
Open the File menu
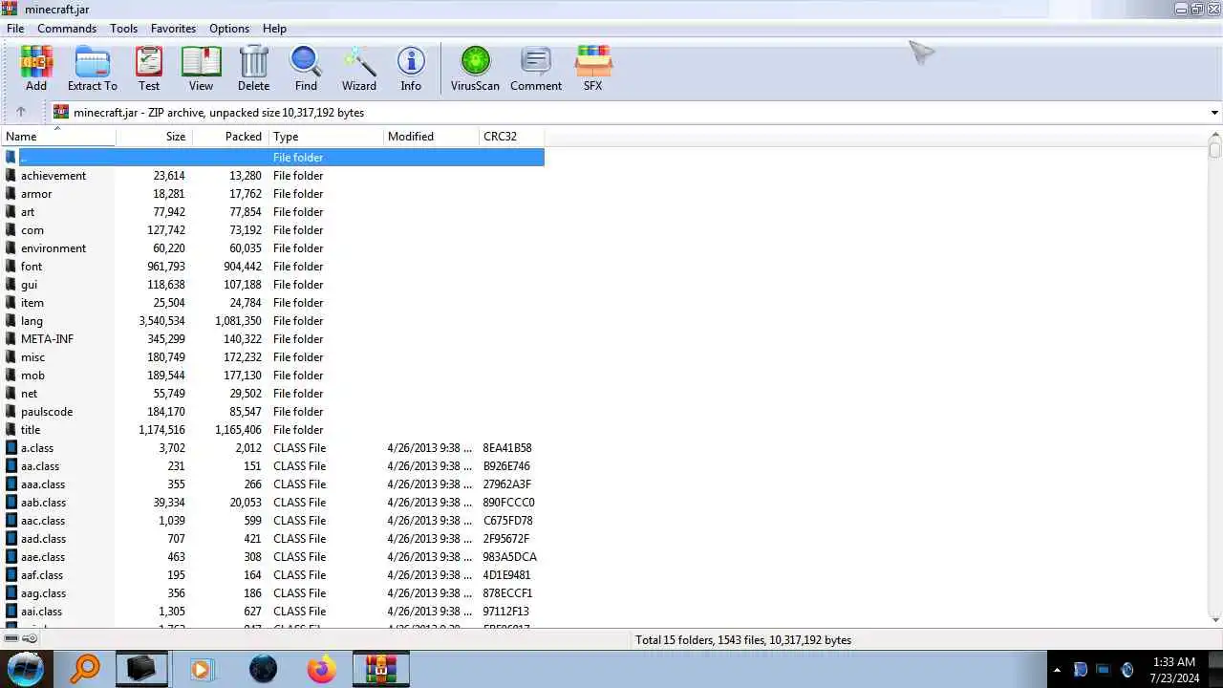[x=15, y=29]
